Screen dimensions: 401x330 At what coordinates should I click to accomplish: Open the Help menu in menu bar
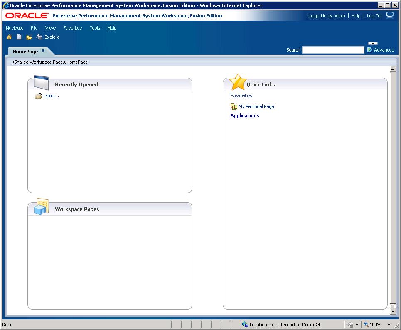coord(112,28)
